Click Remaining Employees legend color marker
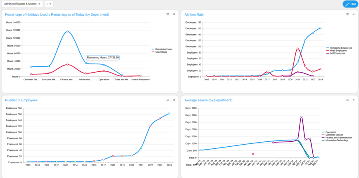Screen dimensions: 359x178 coord(328,48)
